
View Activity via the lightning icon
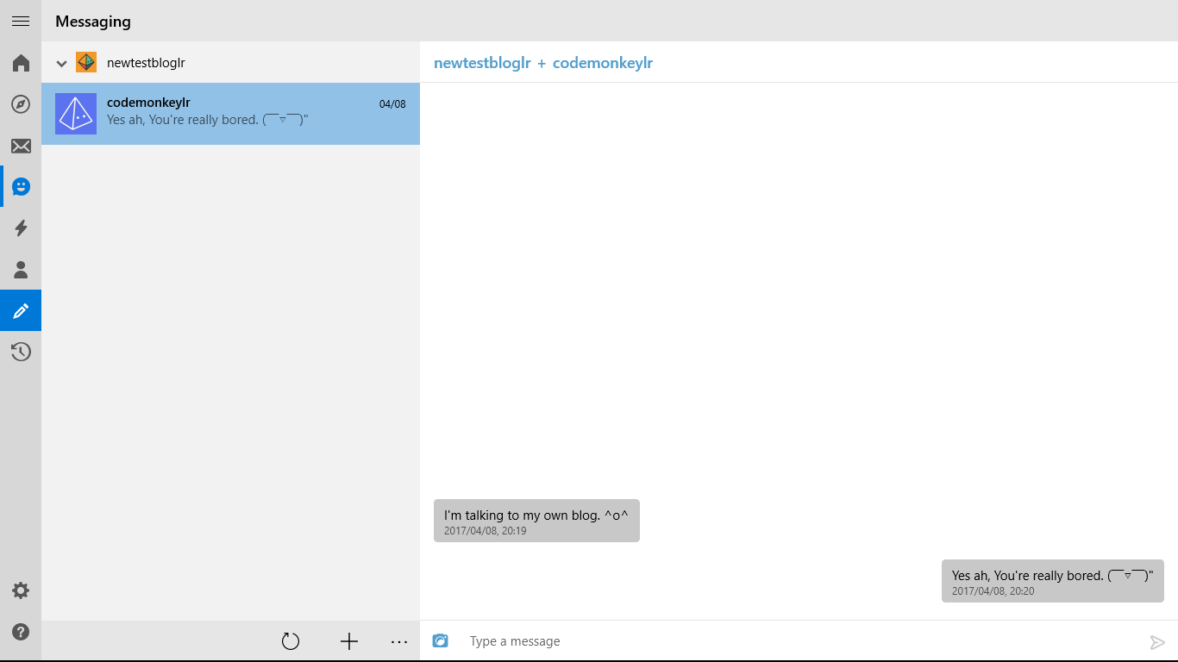point(21,228)
